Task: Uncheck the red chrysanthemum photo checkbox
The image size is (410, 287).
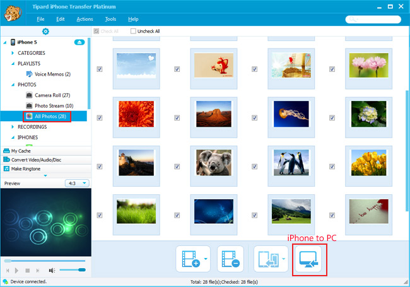Action: [100, 117]
